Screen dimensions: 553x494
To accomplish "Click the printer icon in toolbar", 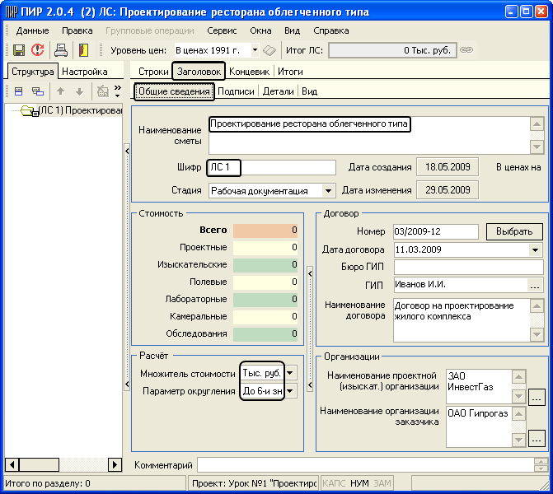I will [61, 50].
